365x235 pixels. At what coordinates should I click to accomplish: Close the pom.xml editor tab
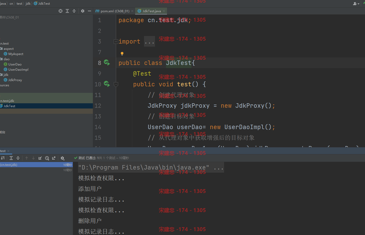click(132, 11)
